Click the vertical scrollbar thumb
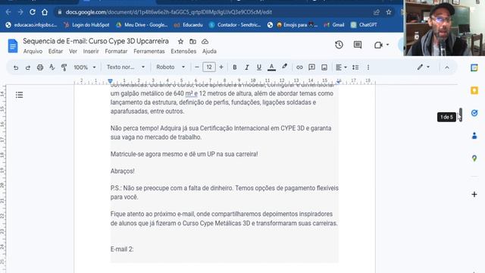 pos(461,115)
